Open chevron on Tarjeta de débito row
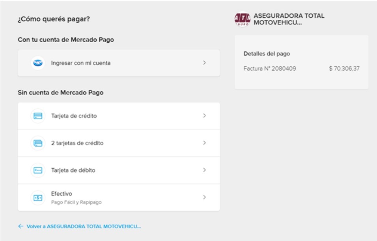The height and width of the screenshot is (241, 377). tap(204, 170)
